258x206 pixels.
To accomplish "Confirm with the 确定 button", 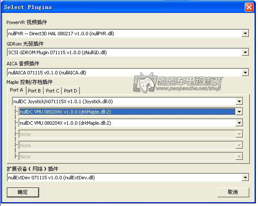I will tap(23, 192).
